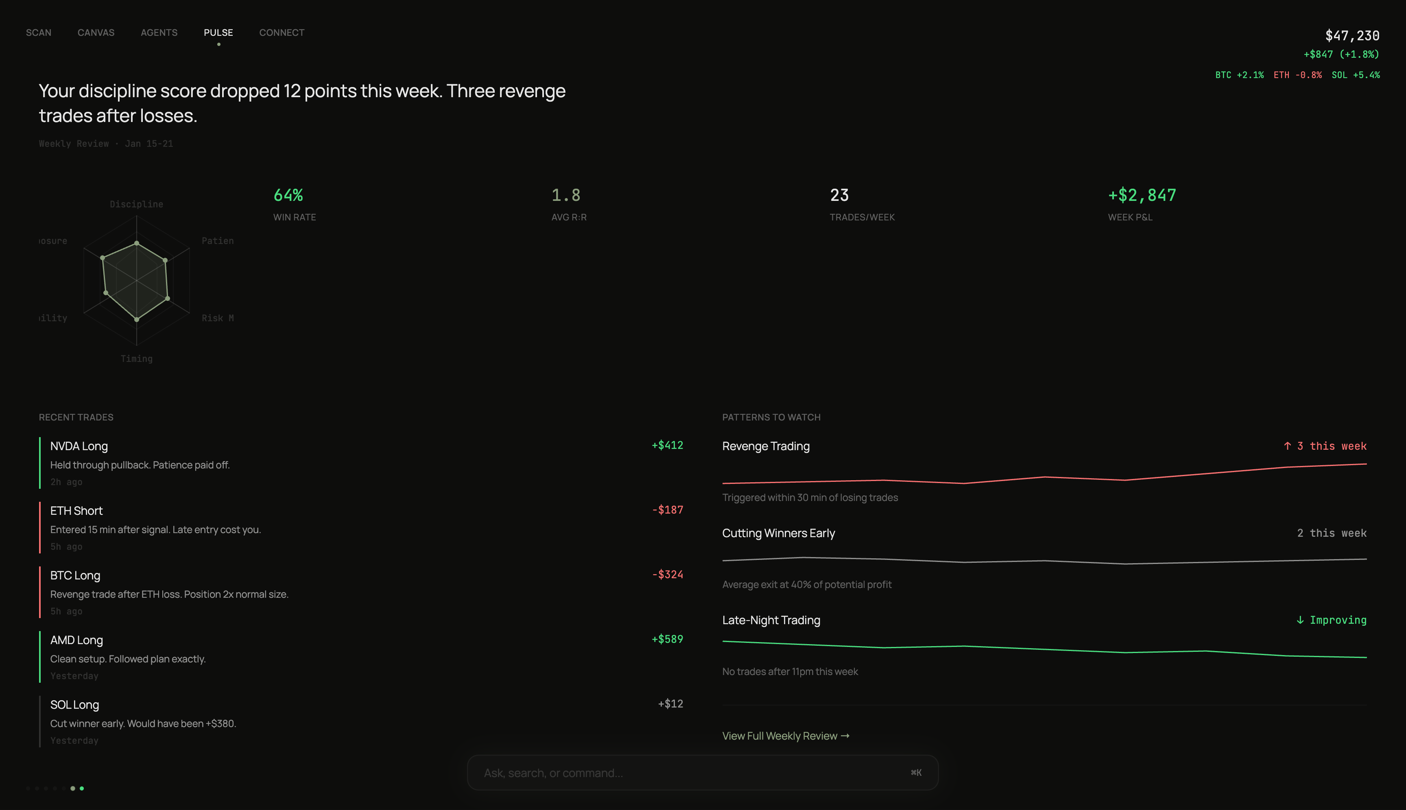Toggle the Revenge Trading pattern entry

[x=766, y=446]
